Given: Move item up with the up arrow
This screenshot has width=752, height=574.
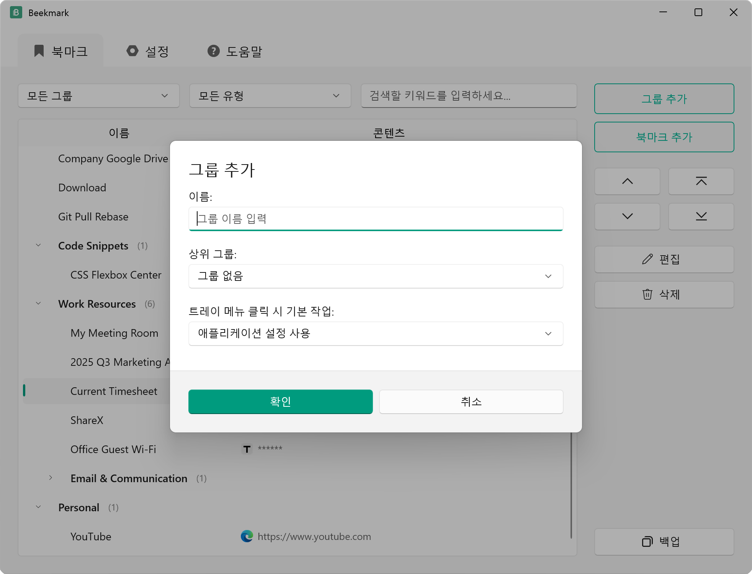Looking at the screenshot, I should pos(627,181).
